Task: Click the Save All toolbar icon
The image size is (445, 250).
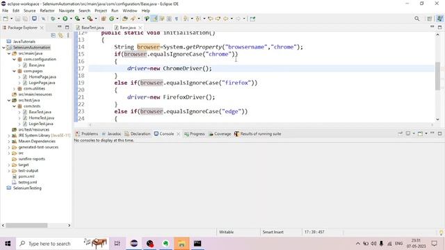Action: [25, 19]
